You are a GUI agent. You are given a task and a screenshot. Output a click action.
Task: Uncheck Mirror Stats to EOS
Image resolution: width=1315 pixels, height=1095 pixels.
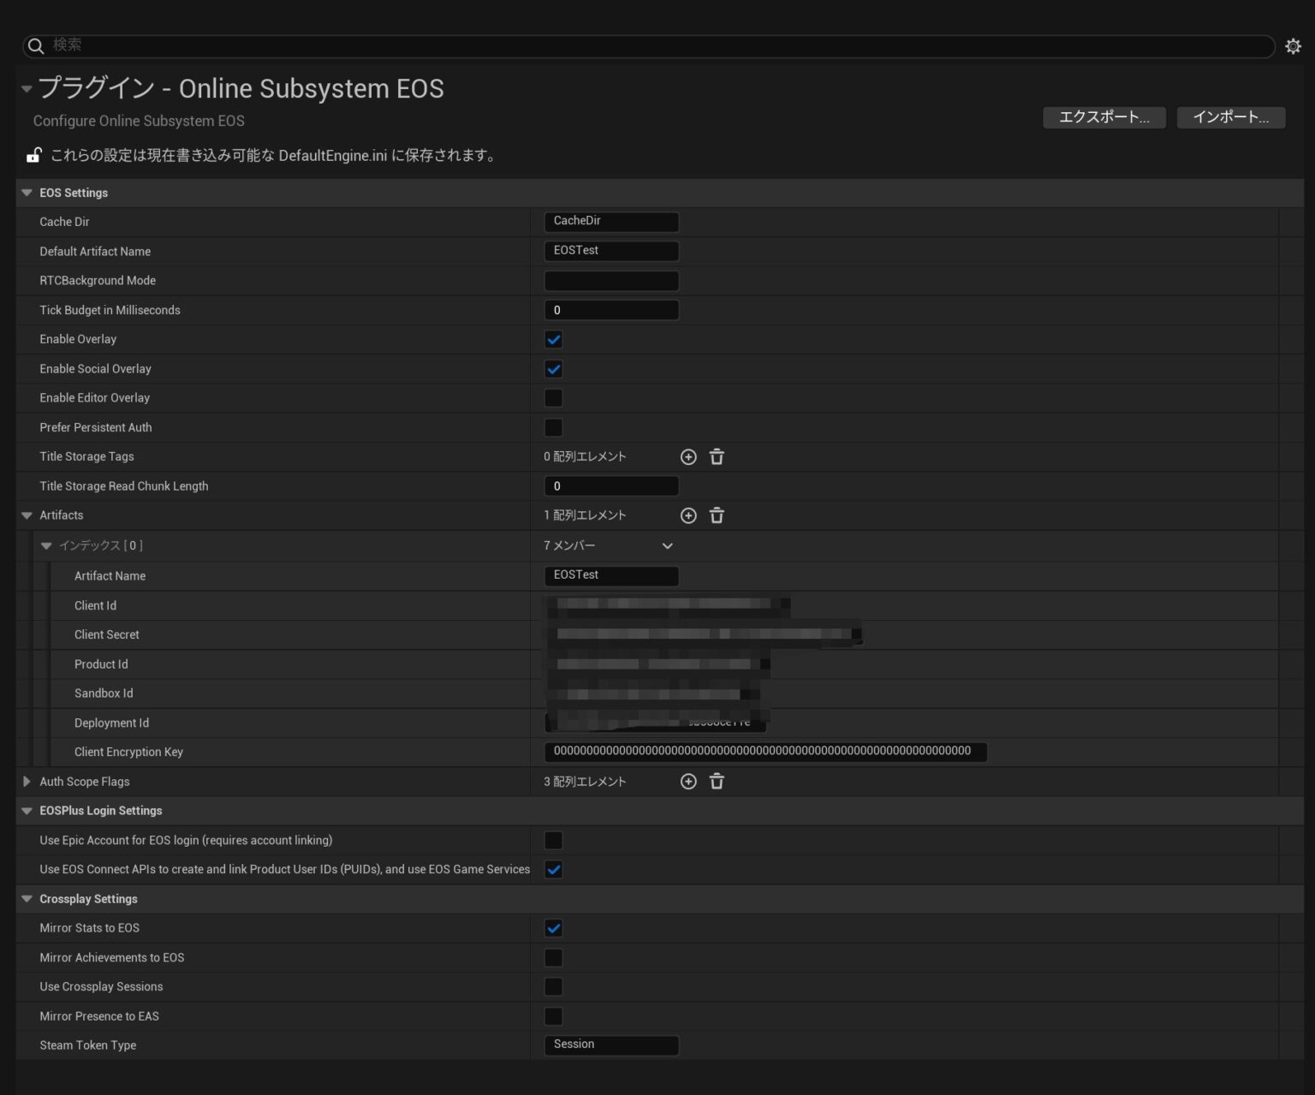[x=553, y=928]
